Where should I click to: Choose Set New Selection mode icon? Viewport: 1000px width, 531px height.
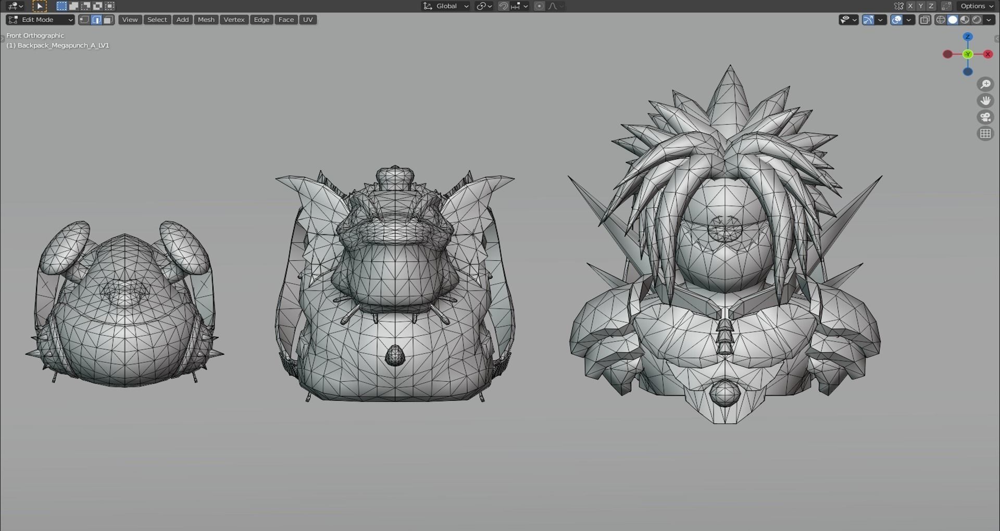coord(61,6)
